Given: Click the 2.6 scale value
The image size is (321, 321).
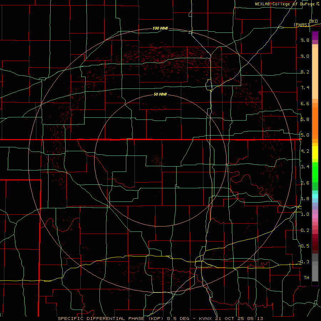Looking at the screenshot, I should click(x=305, y=183).
